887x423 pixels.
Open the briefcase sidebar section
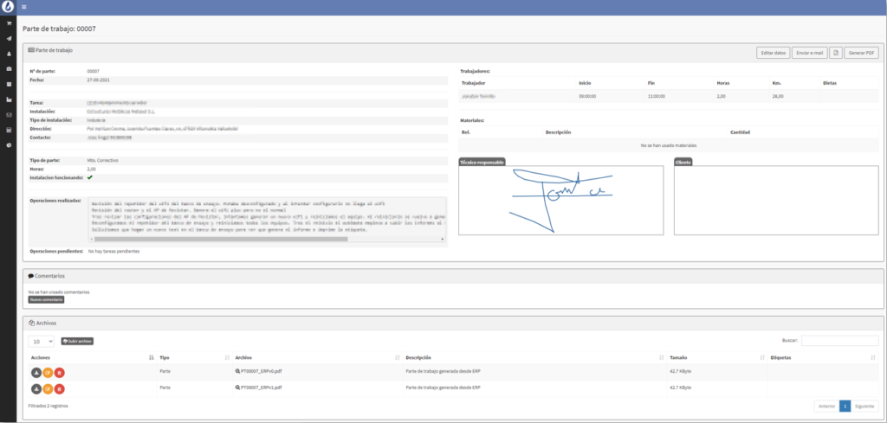(x=9, y=68)
